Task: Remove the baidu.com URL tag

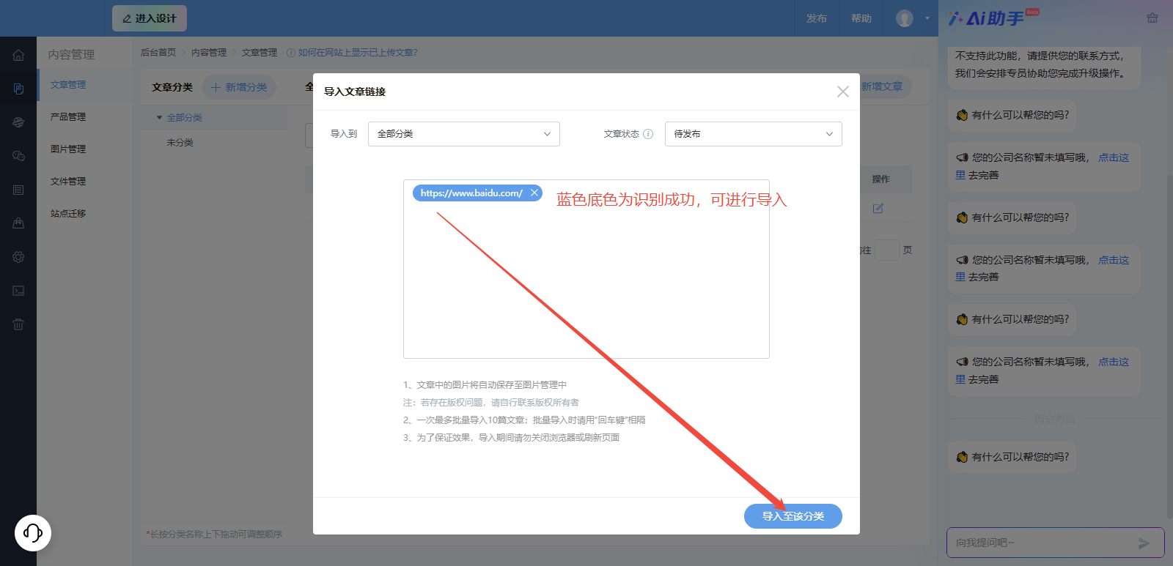Action: coord(534,193)
